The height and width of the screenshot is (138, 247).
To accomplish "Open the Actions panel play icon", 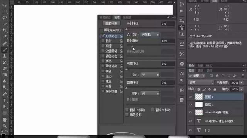I will pos(182,11).
